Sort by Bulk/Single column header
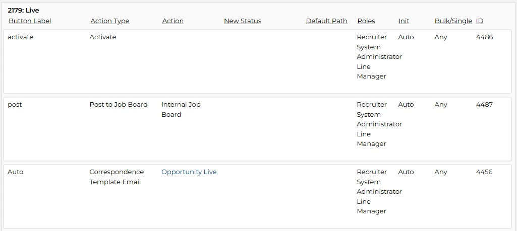The image size is (517, 231). tap(453, 21)
